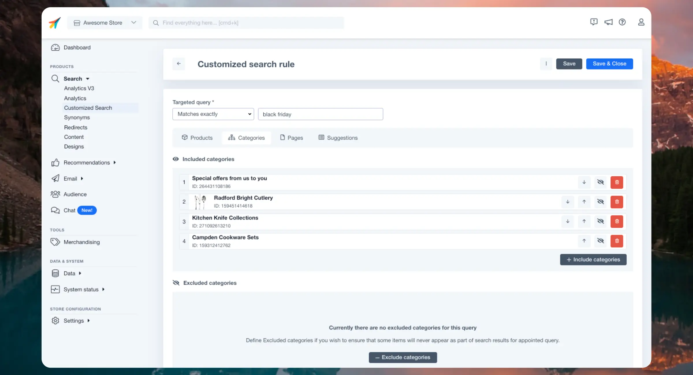Click the targeted query text input field

tap(321, 114)
